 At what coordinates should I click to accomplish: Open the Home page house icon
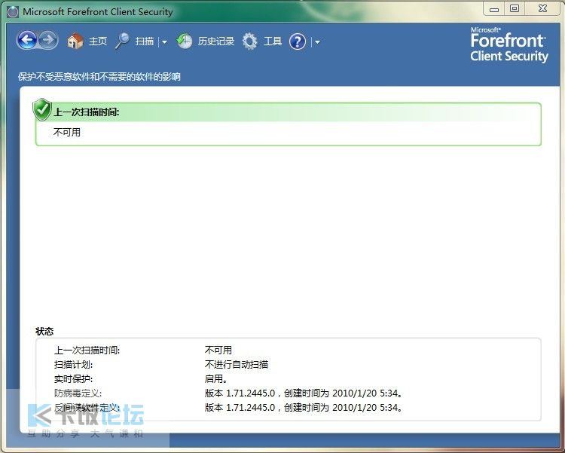pos(75,41)
